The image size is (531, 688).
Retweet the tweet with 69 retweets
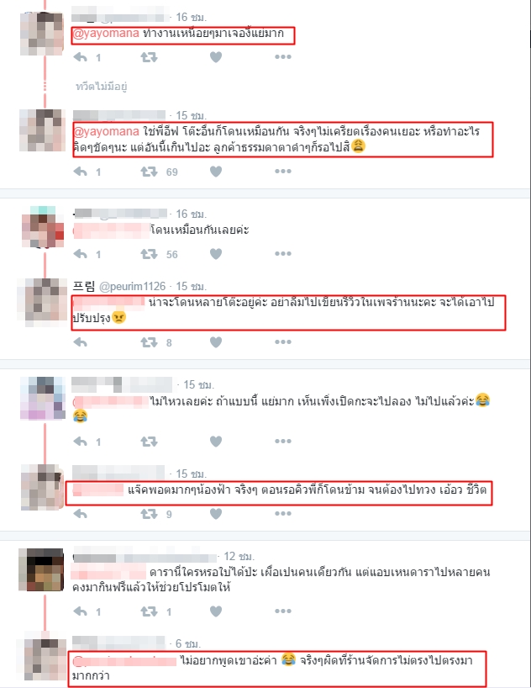coord(149,172)
